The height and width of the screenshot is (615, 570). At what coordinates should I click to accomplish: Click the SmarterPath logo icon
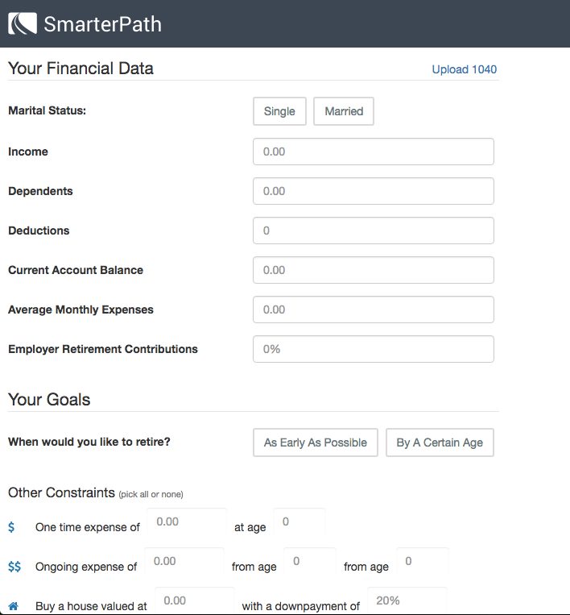[x=23, y=23]
